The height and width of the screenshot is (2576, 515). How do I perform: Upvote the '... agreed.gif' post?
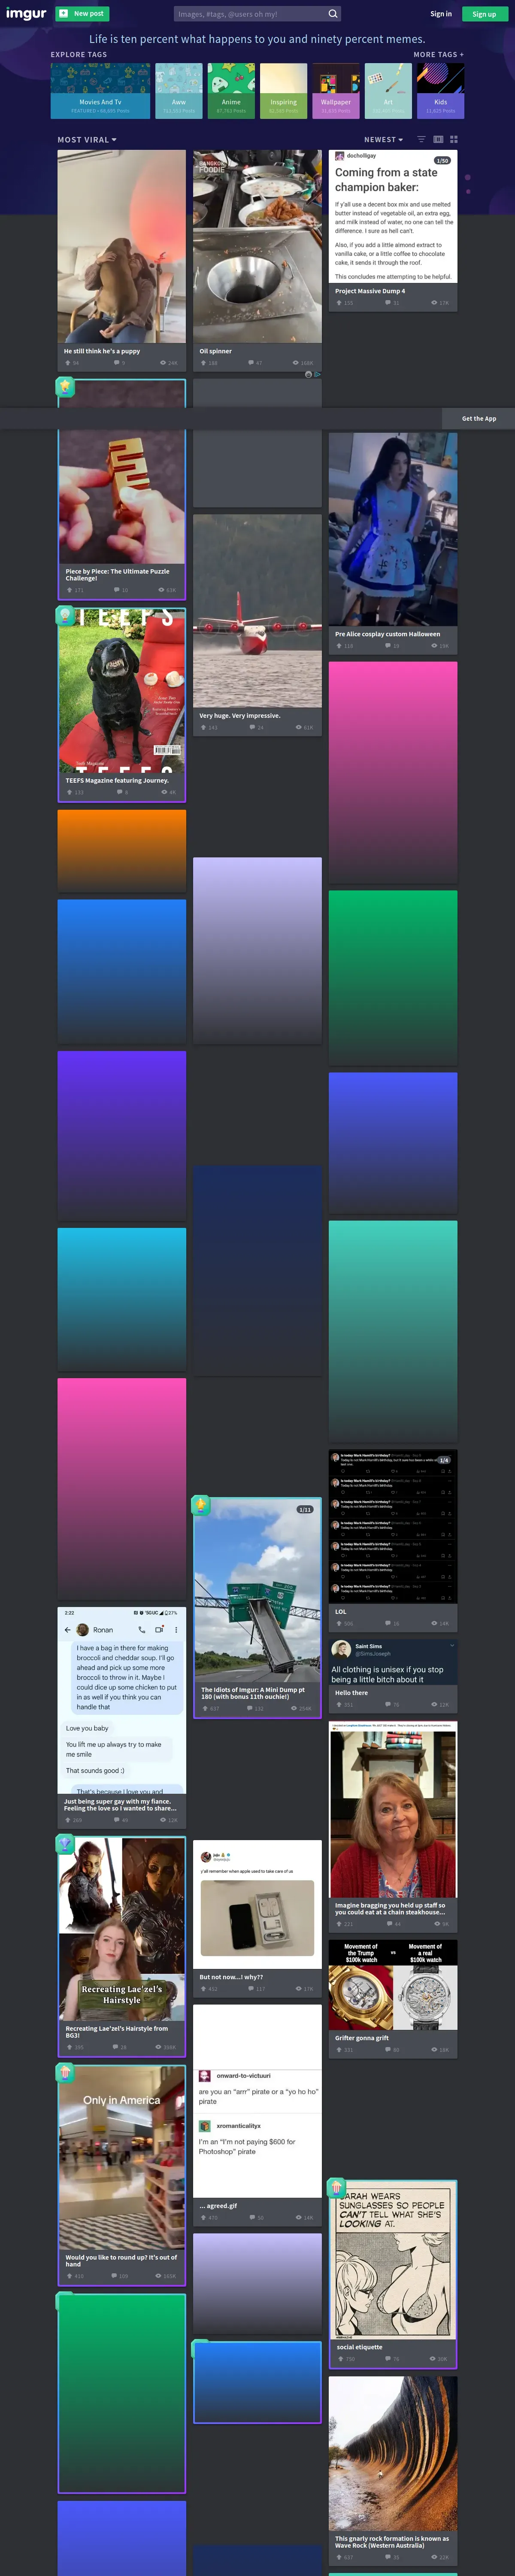click(x=203, y=2217)
